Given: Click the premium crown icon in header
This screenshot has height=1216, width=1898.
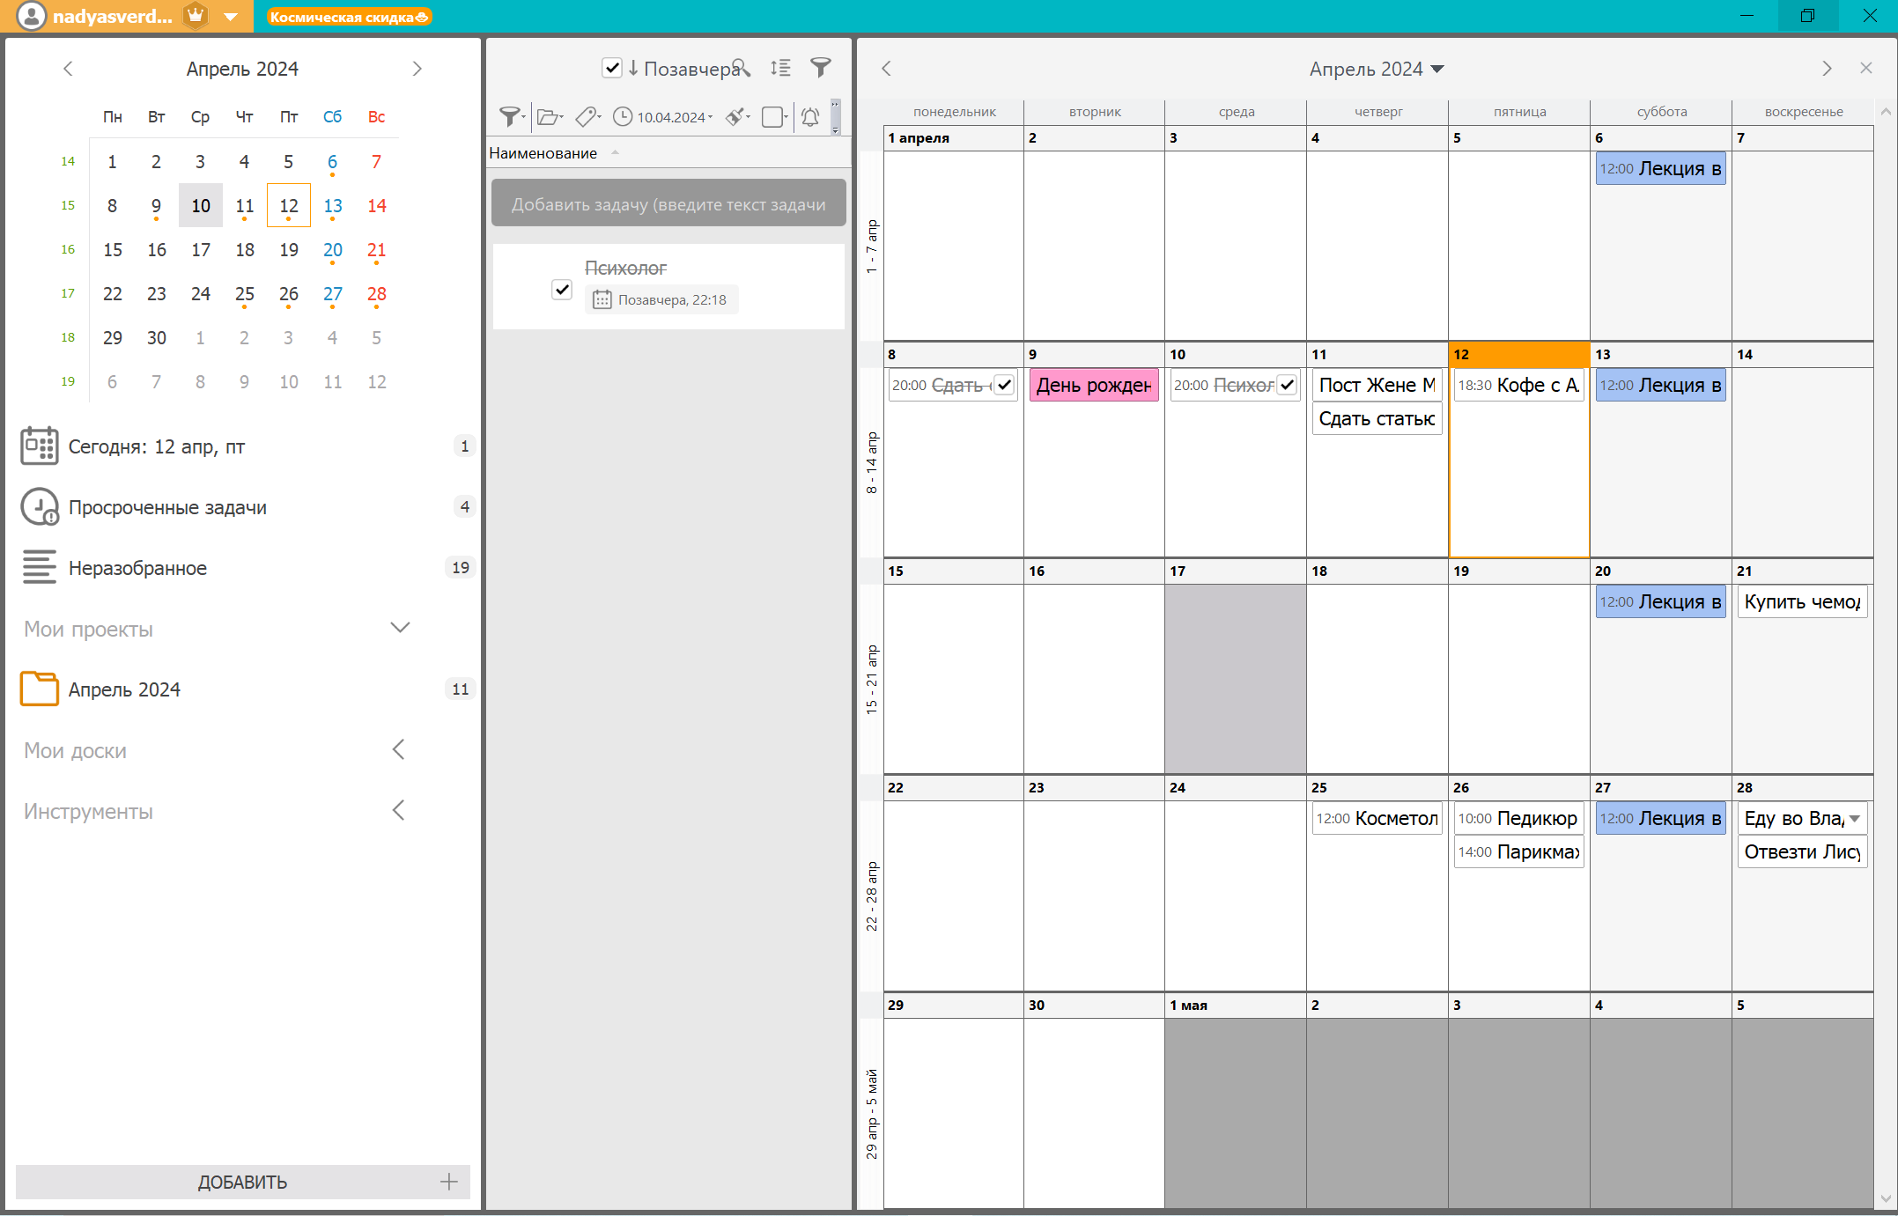Looking at the screenshot, I should [196, 16].
